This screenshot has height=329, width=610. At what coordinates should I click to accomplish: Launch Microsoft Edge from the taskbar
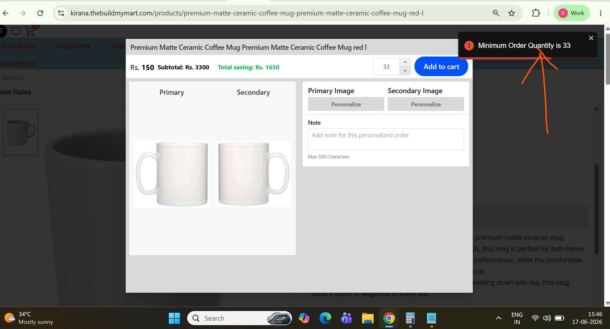tap(325, 318)
